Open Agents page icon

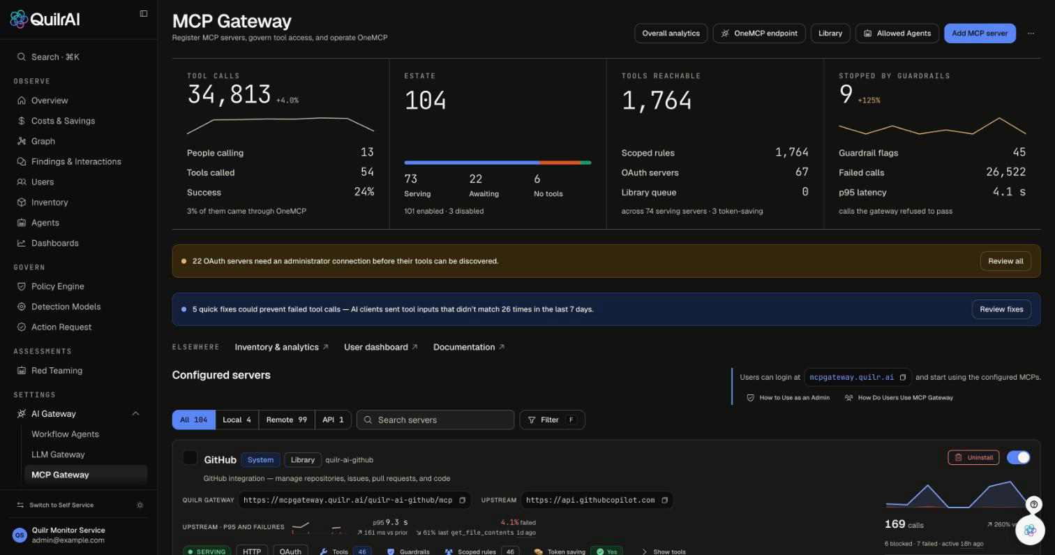point(22,223)
